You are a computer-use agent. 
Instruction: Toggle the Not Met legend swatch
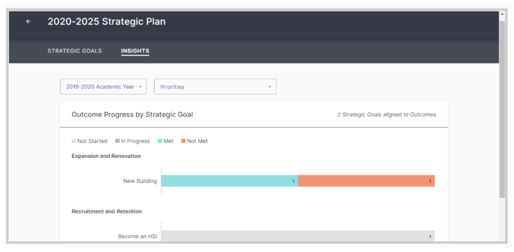pos(183,141)
